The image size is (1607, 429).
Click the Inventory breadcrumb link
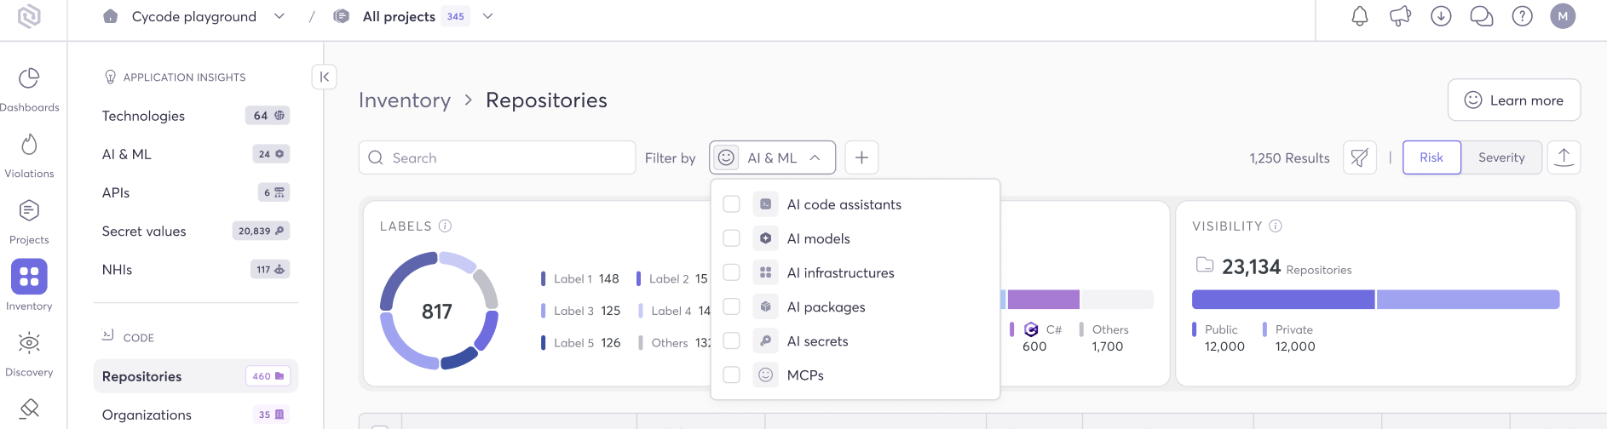click(x=405, y=100)
